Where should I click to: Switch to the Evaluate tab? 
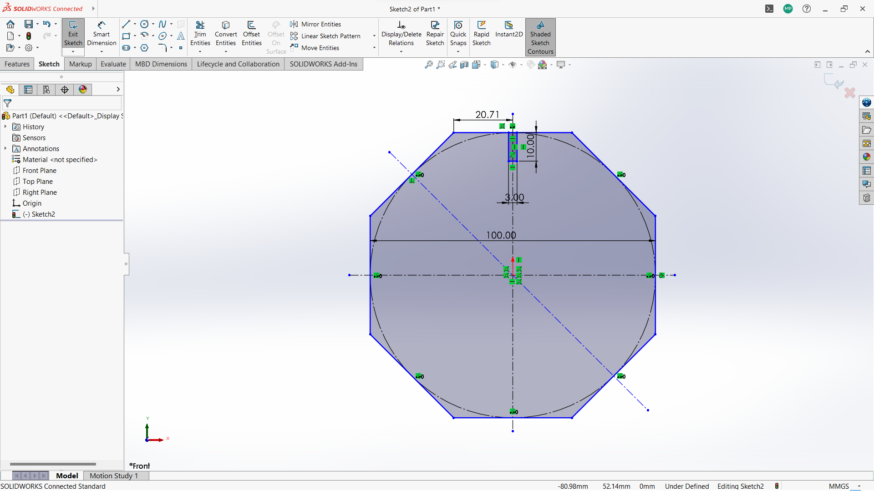(x=113, y=64)
